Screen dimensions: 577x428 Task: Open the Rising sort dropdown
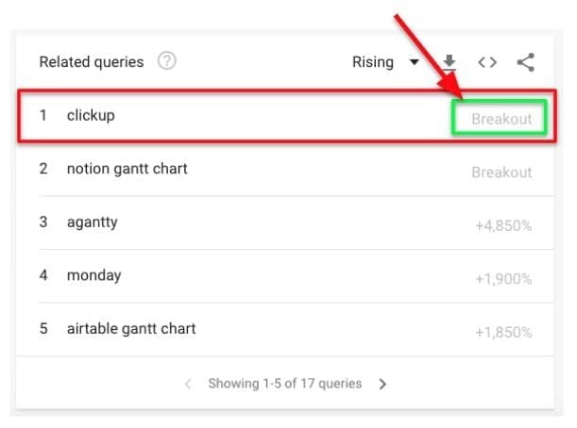(x=385, y=62)
